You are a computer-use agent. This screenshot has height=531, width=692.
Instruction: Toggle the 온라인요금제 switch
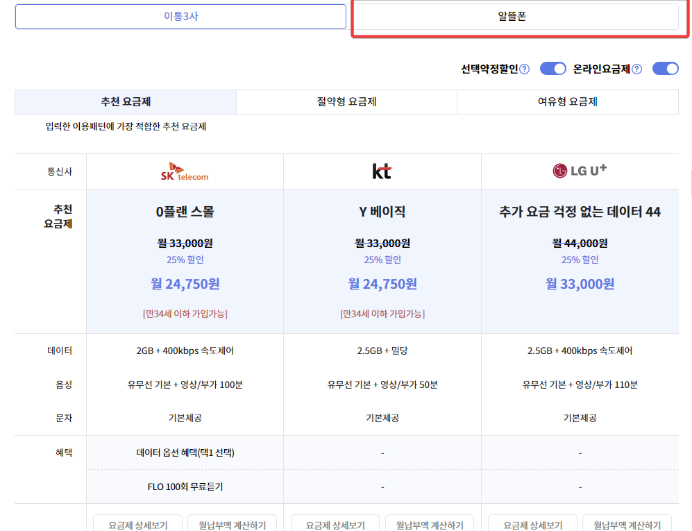[x=666, y=69]
